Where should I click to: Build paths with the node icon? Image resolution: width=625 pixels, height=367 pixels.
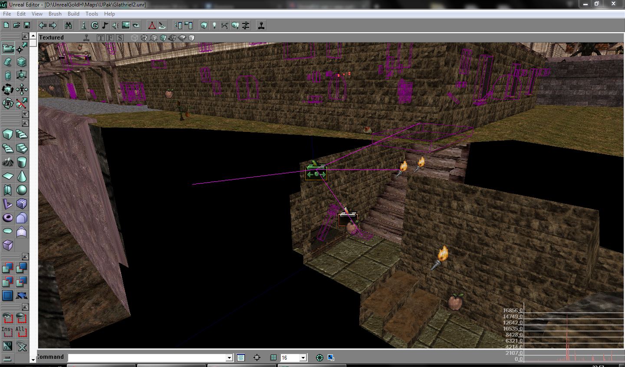(x=225, y=26)
